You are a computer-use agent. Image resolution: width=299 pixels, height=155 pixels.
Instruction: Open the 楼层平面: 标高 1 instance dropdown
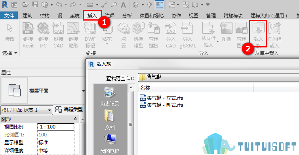point(27,110)
